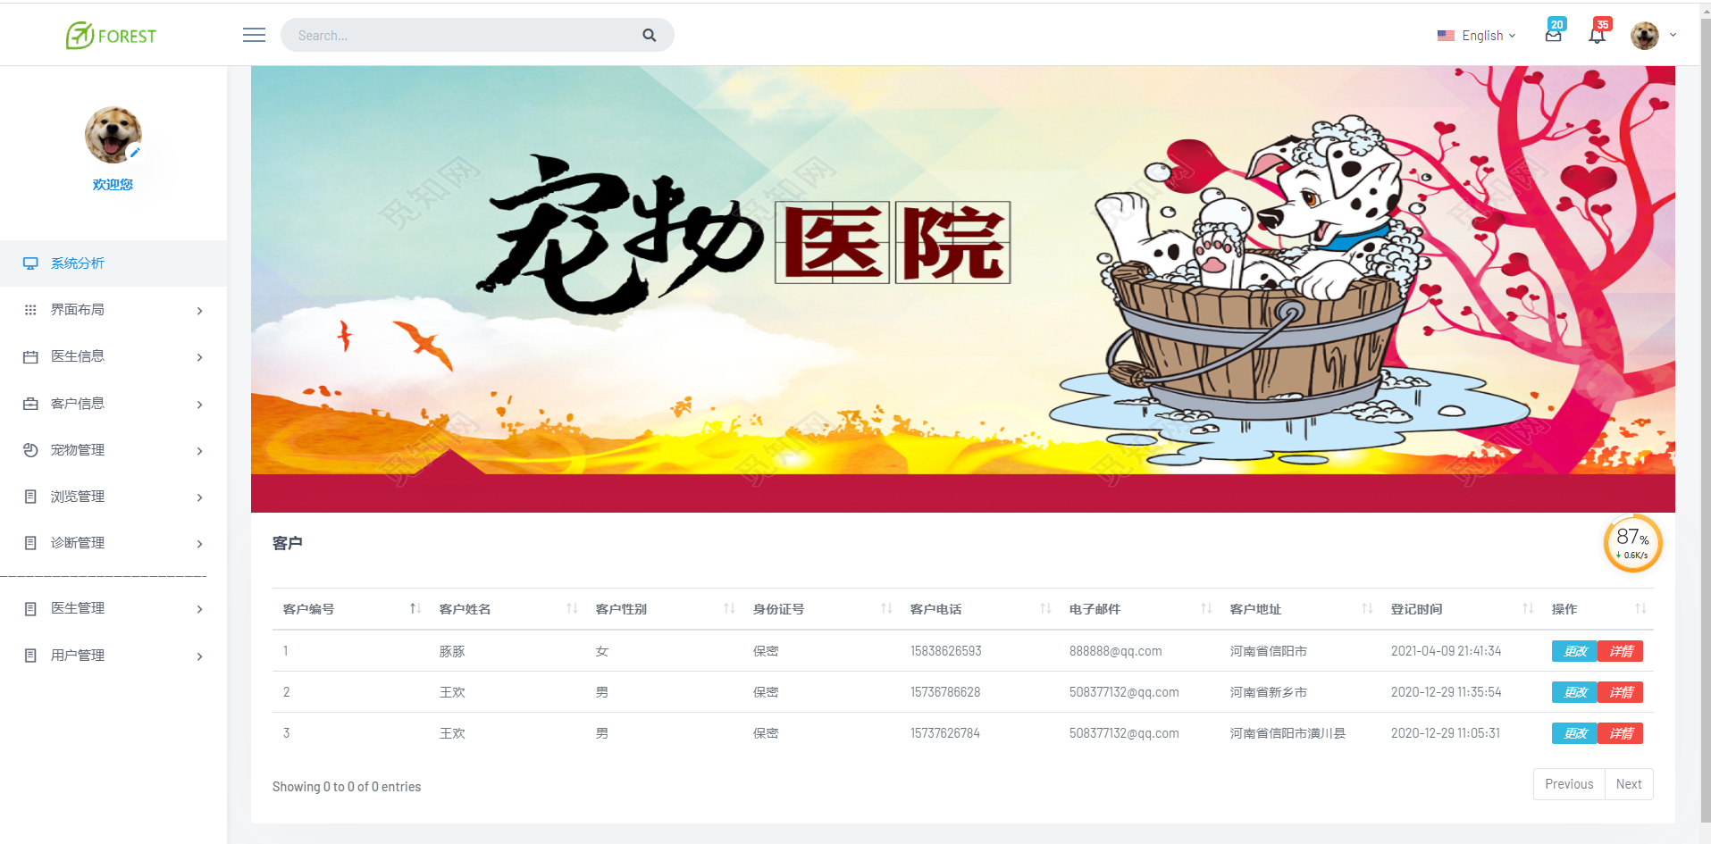
Task: Click 详情 for customer 豚豚
Action: [1620, 650]
